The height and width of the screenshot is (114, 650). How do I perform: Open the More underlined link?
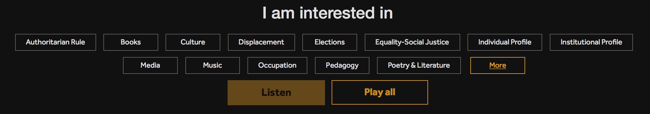point(498,65)
